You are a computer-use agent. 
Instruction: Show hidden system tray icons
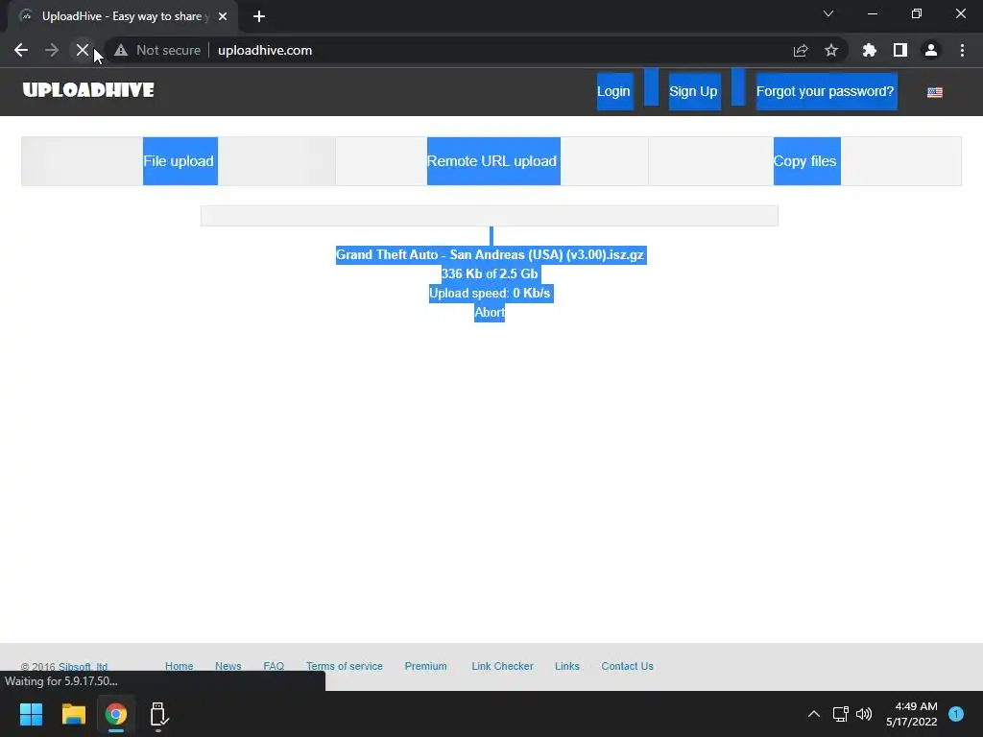814,714
